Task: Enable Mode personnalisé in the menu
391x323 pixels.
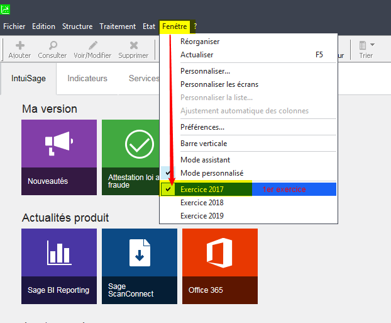Action: (x=211, y=173)
